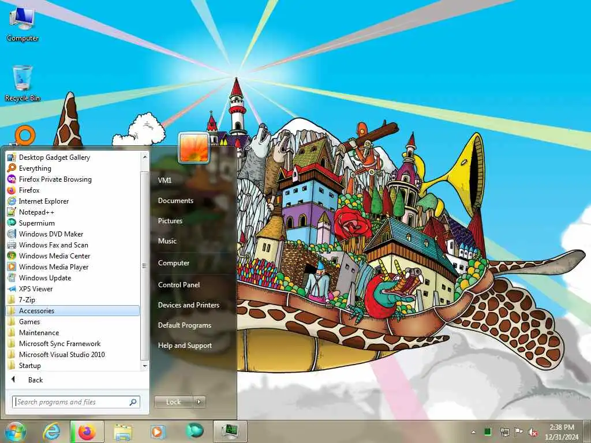Click the programs list scrollbar down arrow
This screenshot has height=443, width=591.
(x=145, y=366)
